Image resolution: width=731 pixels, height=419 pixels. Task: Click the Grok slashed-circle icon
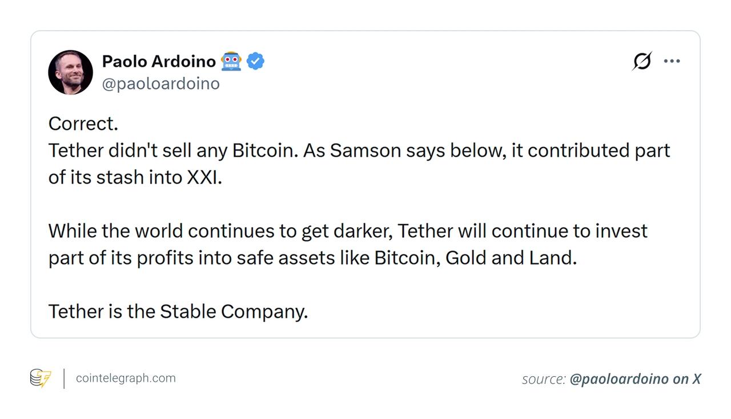642,61
